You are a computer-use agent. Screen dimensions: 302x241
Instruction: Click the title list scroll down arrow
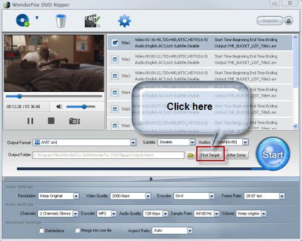point(295,126)
